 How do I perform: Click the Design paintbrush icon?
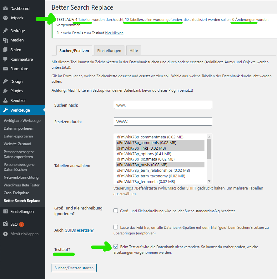(6, 81)
